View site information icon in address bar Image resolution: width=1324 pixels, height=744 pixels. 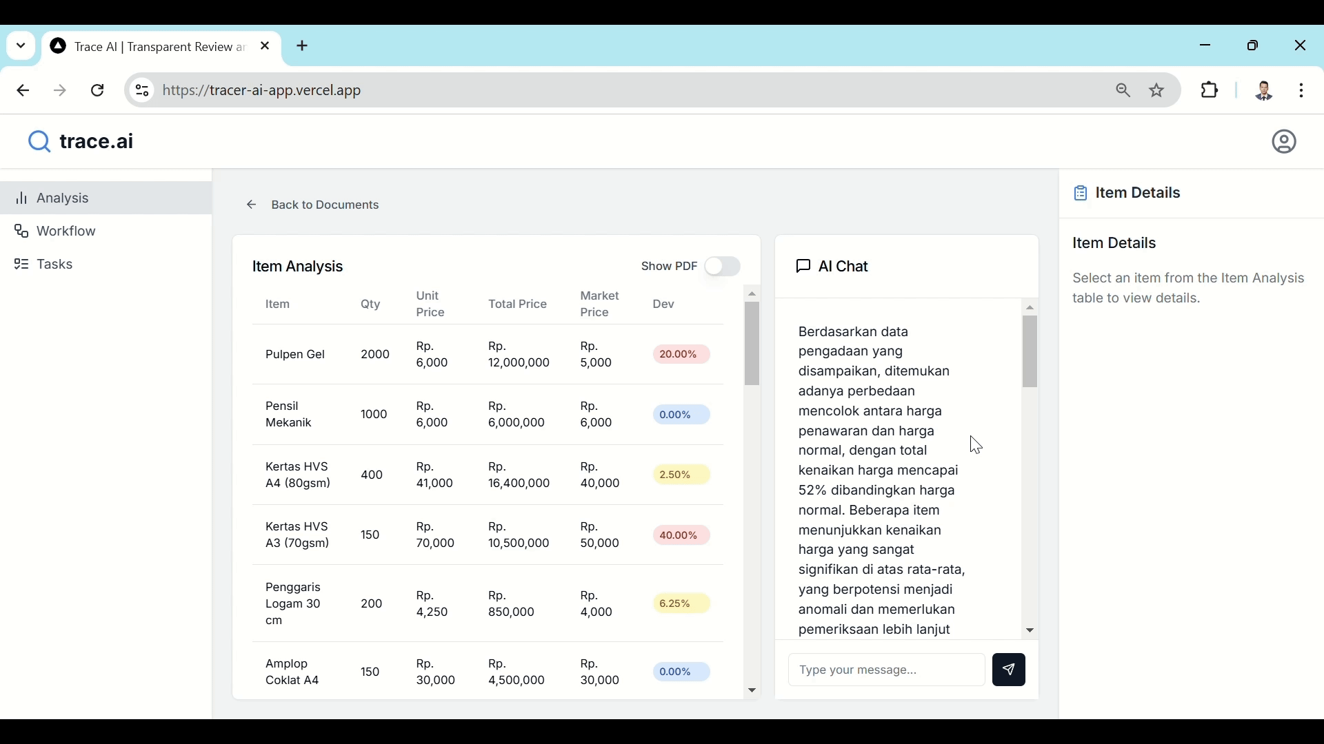142,90
